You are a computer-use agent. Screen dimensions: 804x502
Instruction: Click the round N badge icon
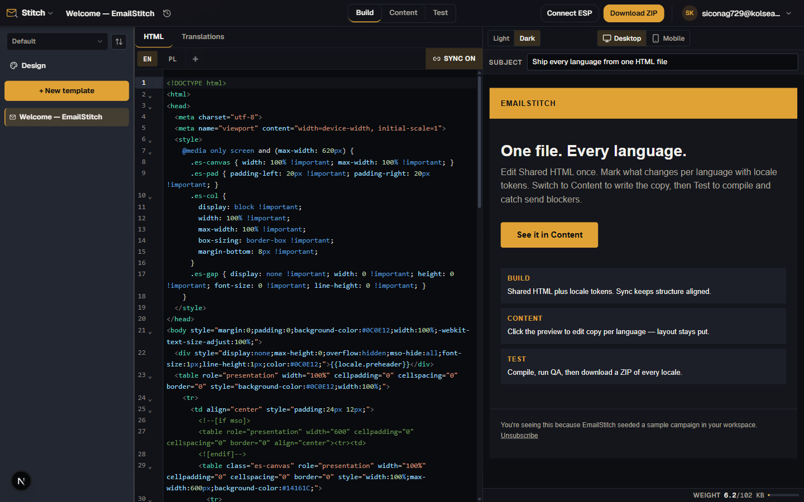click(21, 481)
